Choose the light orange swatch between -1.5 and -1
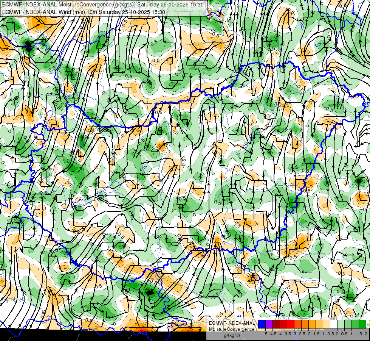This screenshot has height=341, width=370. [319, 324]
